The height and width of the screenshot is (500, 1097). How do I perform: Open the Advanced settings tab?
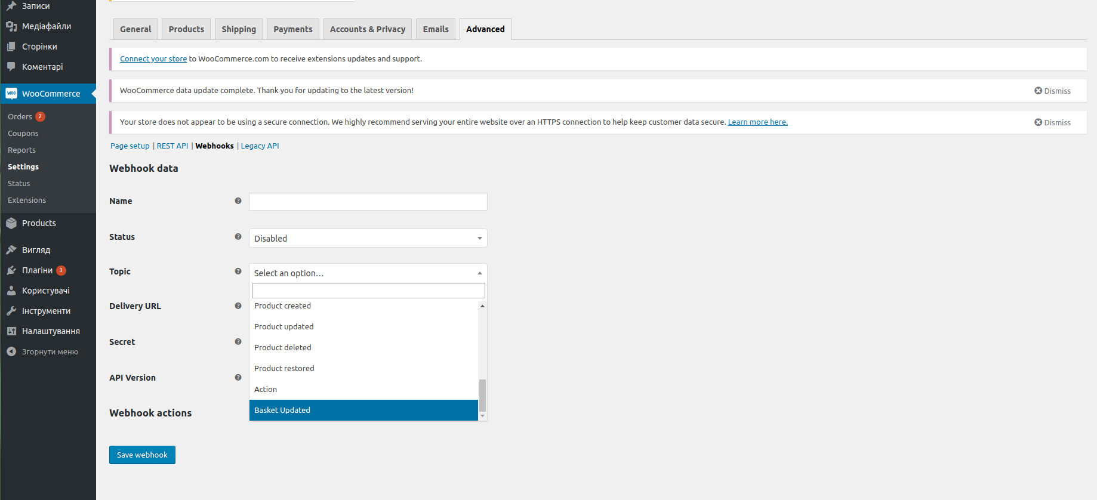click(x=485, y=29)
